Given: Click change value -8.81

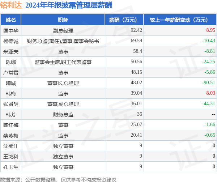Looking at the screenshot, I should [210, 51].
